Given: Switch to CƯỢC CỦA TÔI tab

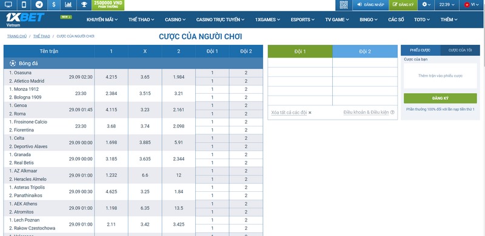Looking at the screenshot, I should 460,50.
